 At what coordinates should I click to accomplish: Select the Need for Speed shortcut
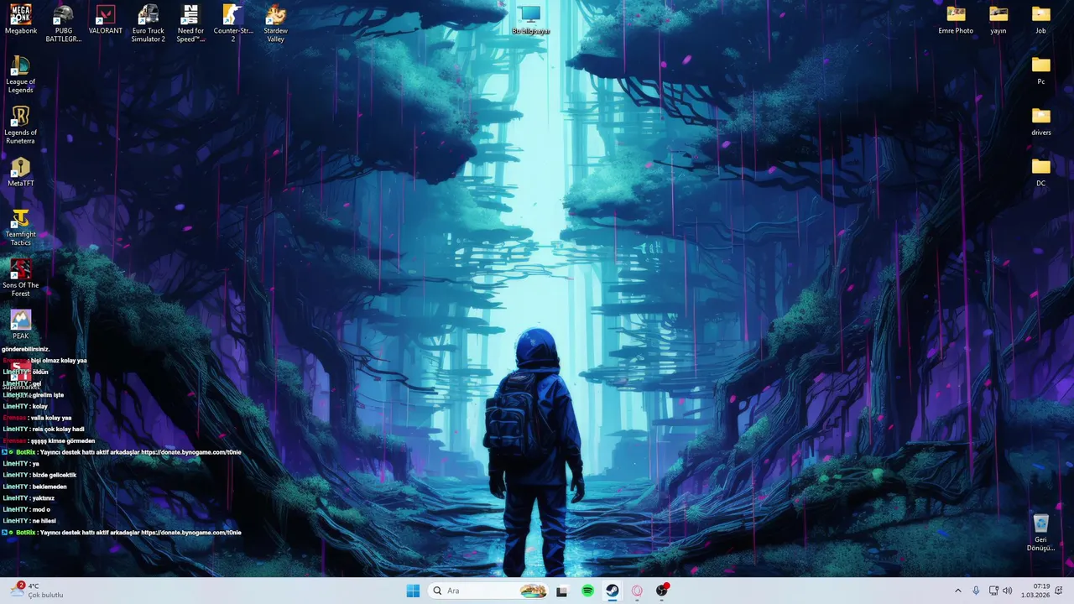tap(190, 23)
